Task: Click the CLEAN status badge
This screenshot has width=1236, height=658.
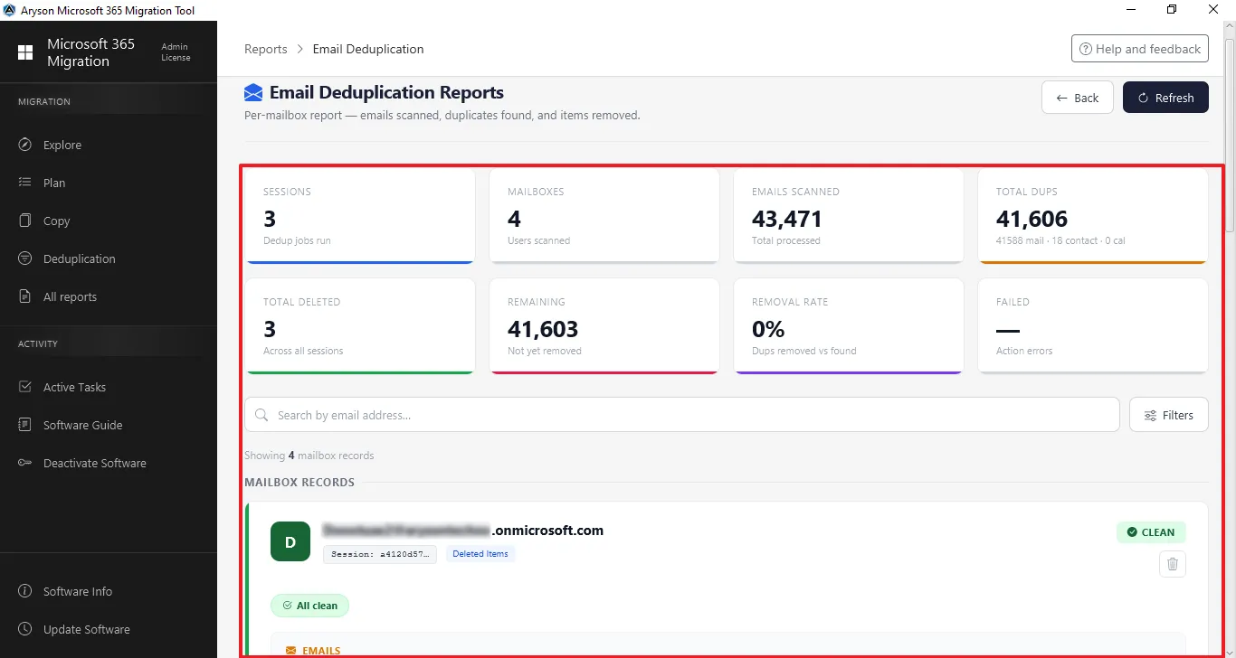Action: coord(1151,532)
